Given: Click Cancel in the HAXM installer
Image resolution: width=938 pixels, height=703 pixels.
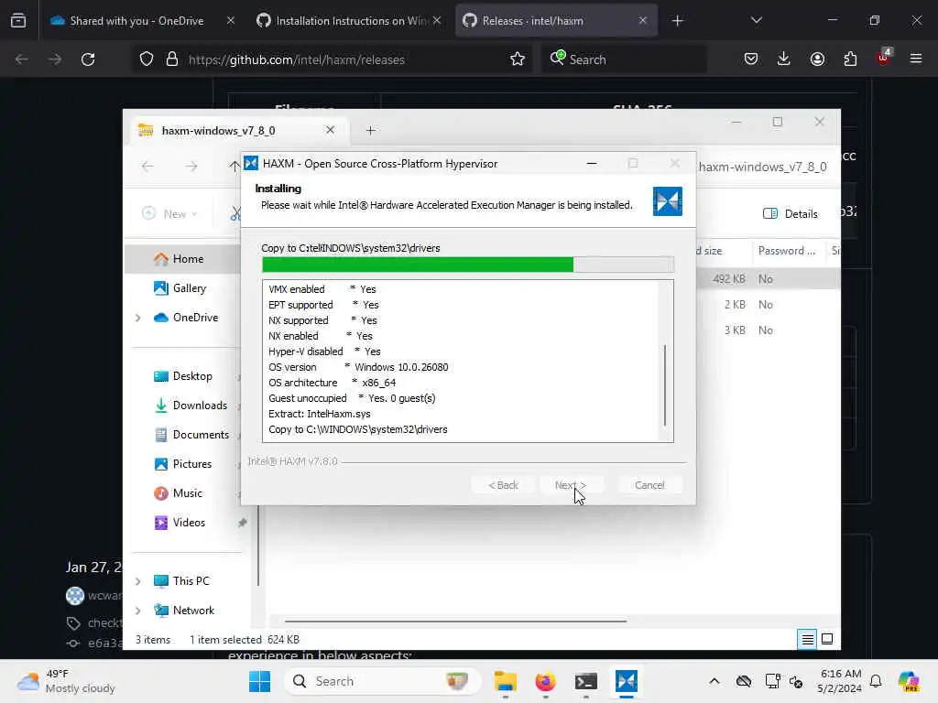Looking at the screenshot, I should coord(649,485).
